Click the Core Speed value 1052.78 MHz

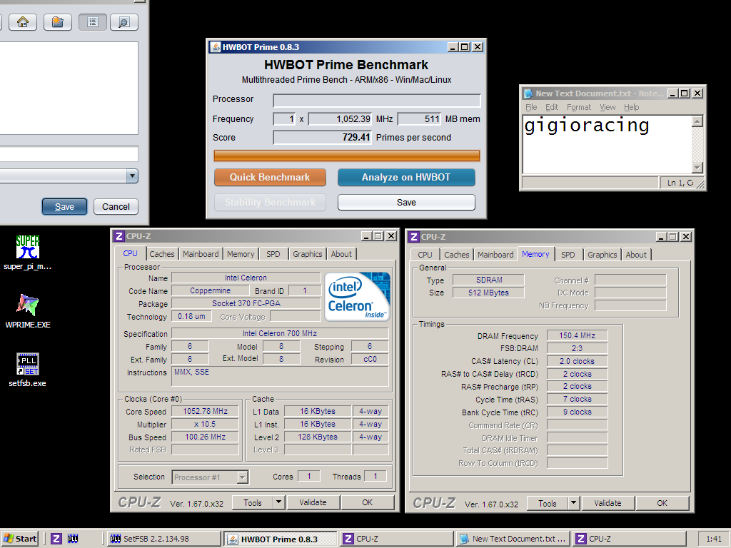point(205,411)
